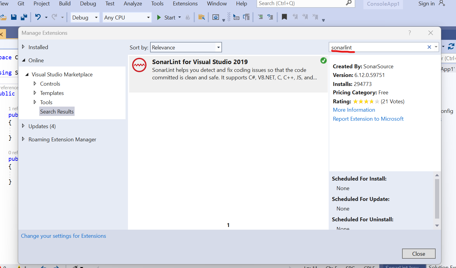Click the refresh arrows icon behind the dialog
The image size is (456, 268).
tap(451, 46)
